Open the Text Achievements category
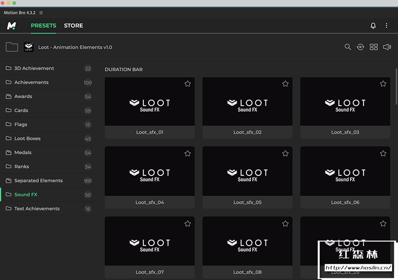This screenshot has height=280, width=398. pos(47,208)
